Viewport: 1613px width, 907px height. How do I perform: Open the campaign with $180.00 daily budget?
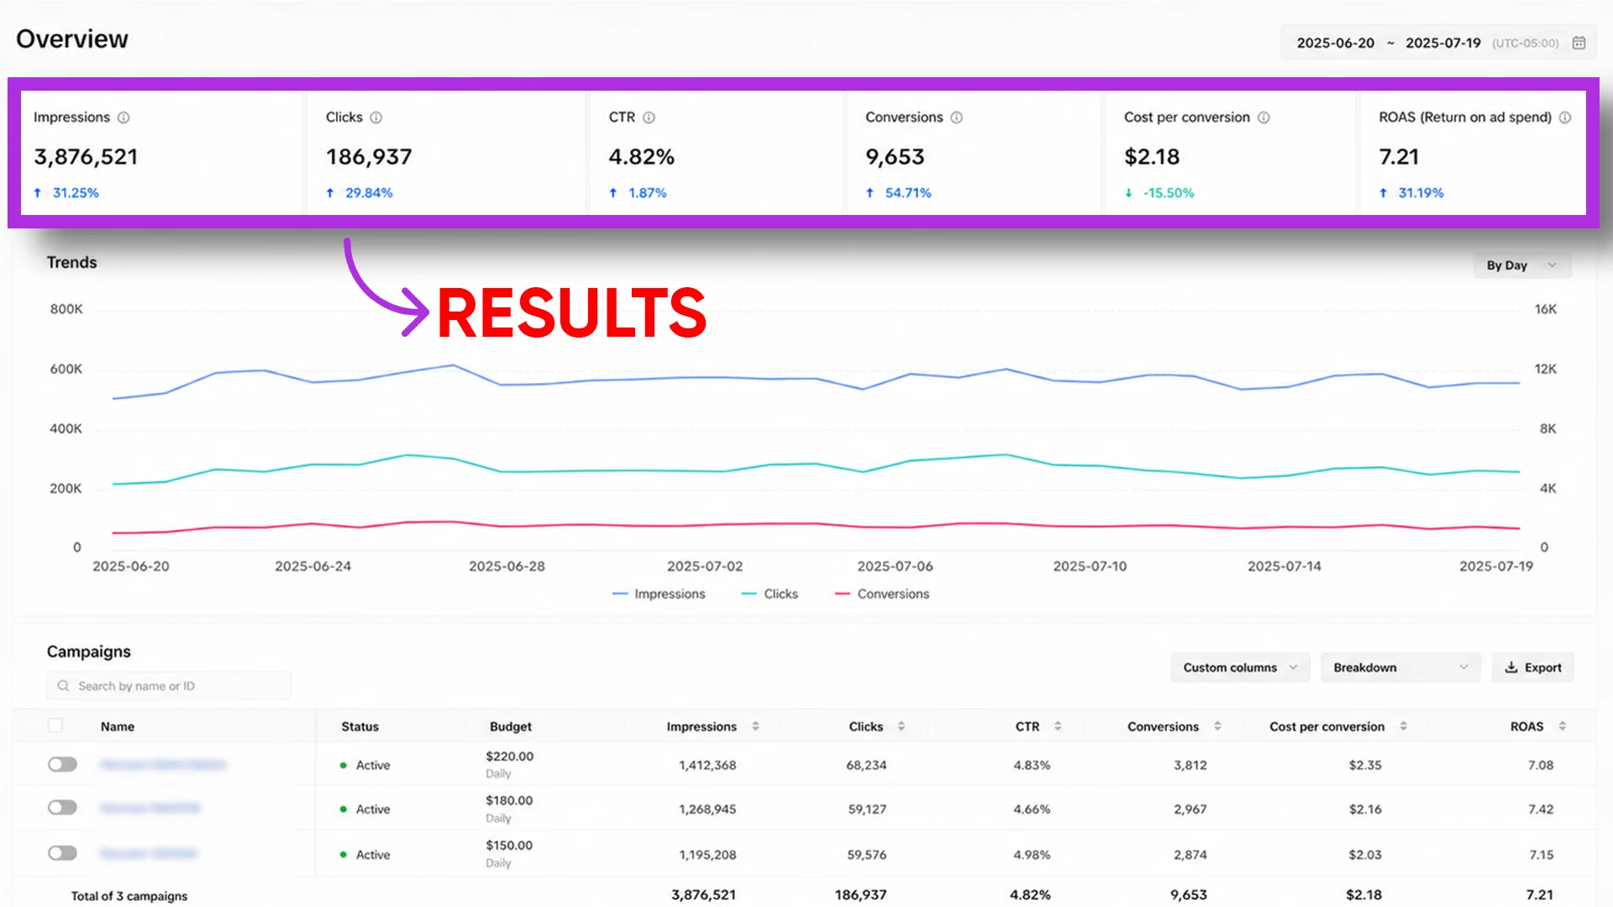(x=150, y=808)
